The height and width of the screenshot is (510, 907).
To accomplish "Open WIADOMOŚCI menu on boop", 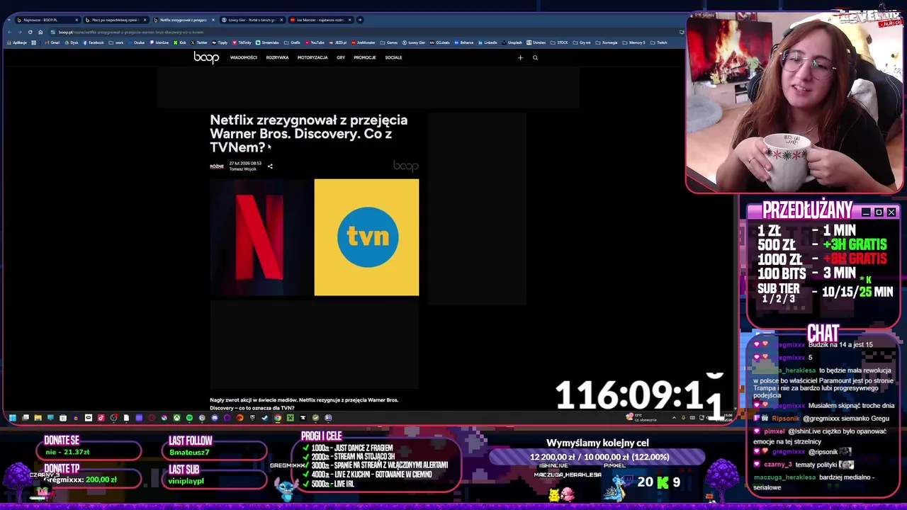I will point(243,57).
